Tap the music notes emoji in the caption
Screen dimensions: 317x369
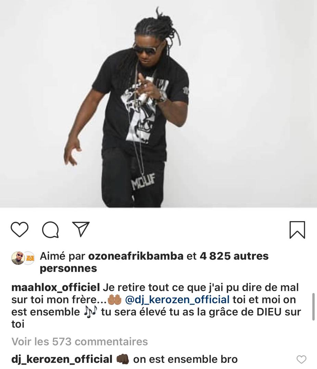pos(90,312)
